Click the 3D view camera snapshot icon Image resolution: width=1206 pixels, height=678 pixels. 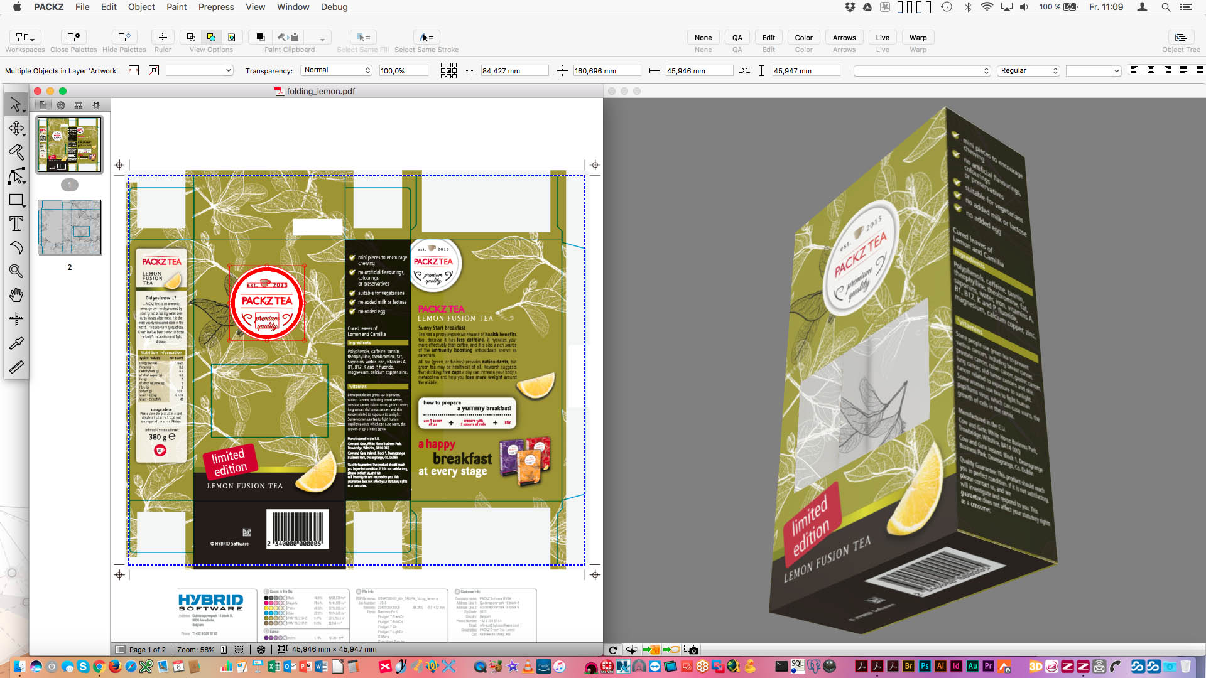691,650
